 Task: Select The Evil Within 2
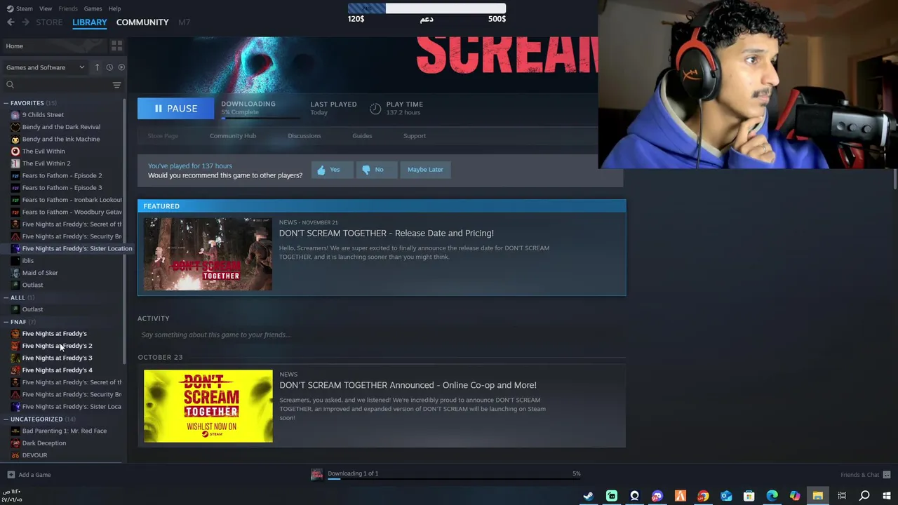(x=46, y=163)
